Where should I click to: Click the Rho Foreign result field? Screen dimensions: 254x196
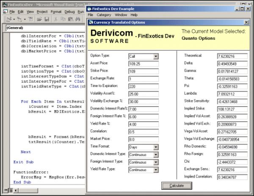[232, 155]
